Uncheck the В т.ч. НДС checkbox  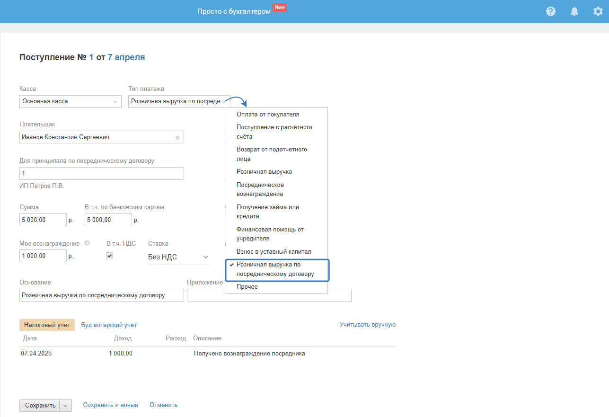point(110,256)
